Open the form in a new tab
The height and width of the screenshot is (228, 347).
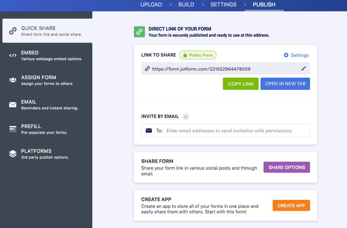[285, 84]
